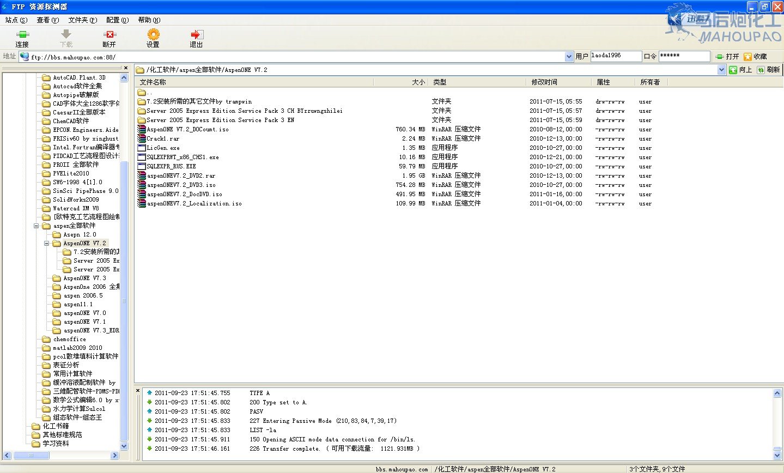Screen dimensions: 784x473
Task: Collapse the aspen全部软件 tree node
Action: pos(37,226)
